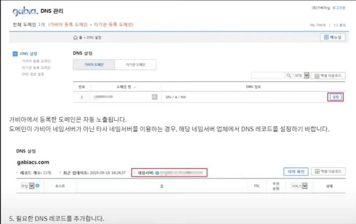Open My 가비아 link
The width and height of the screenshot is (356, 224).
pyautogui.click(x=318, y=25)
